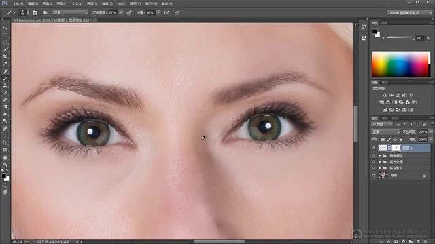Open the brush mode 模式 dropdown
This screenshot has width=435, height=244.
click(x=71, y=12)
